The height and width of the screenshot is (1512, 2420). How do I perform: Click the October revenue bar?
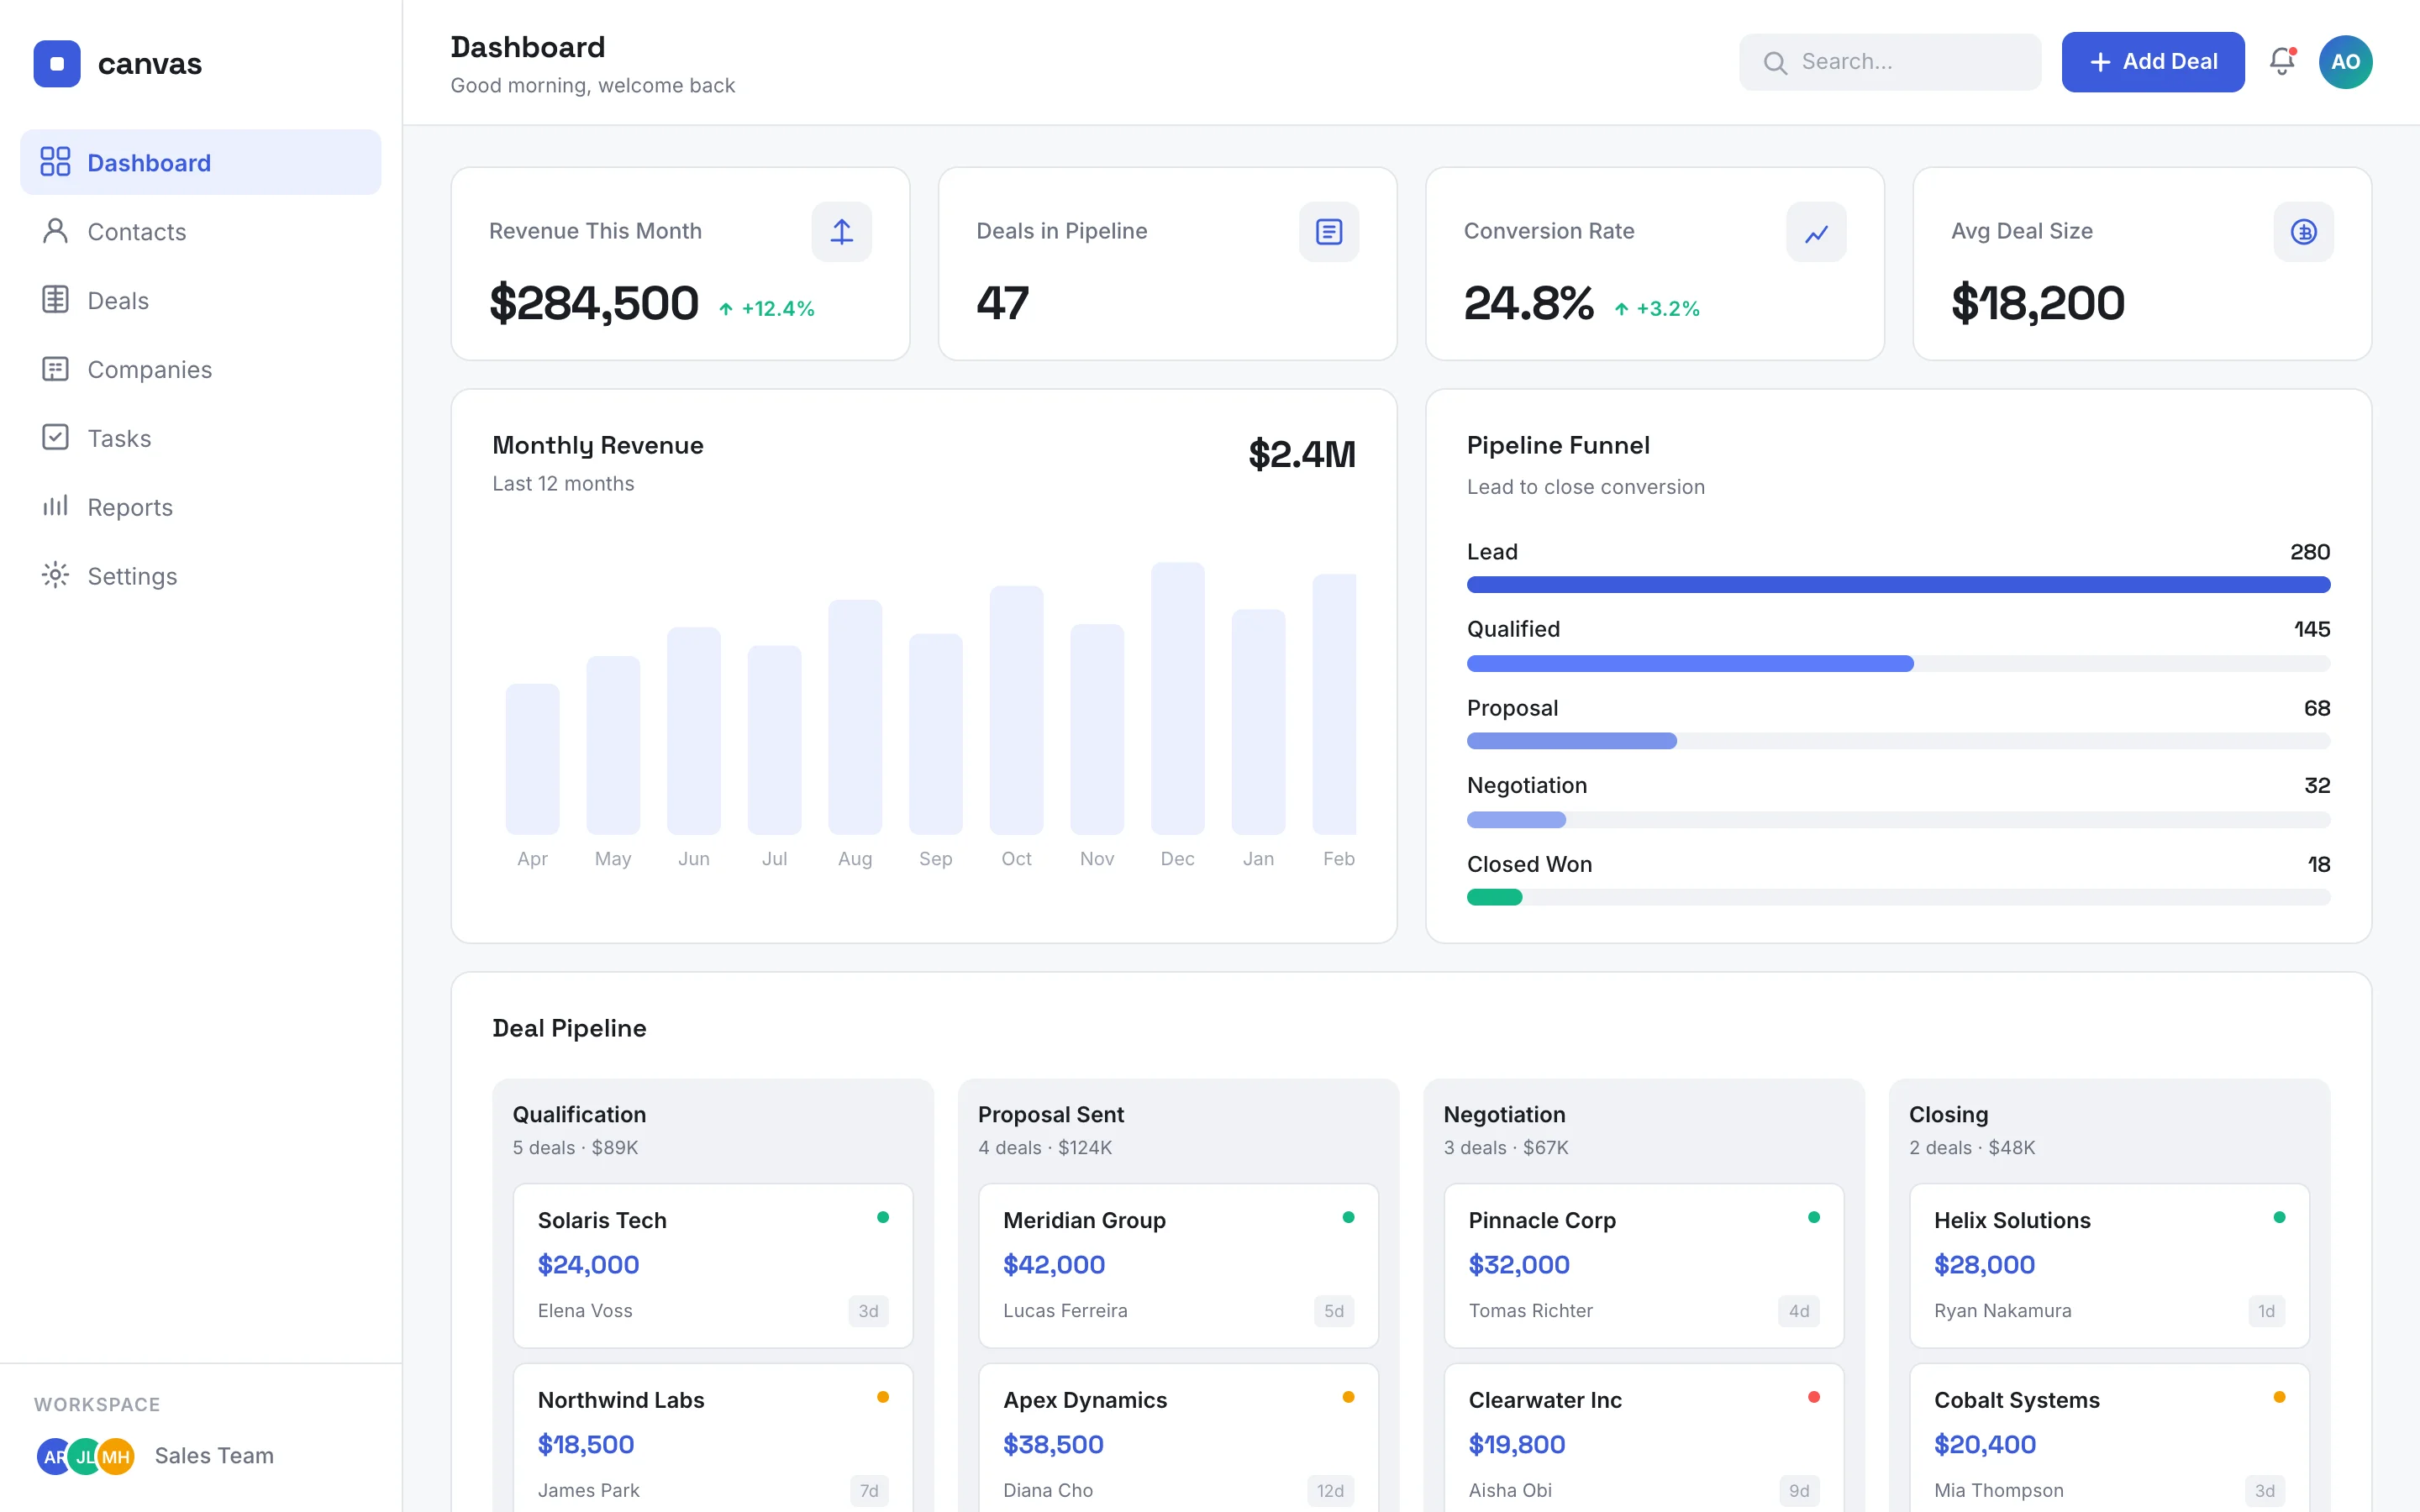pyautogui.click(x=1016, y=710)
